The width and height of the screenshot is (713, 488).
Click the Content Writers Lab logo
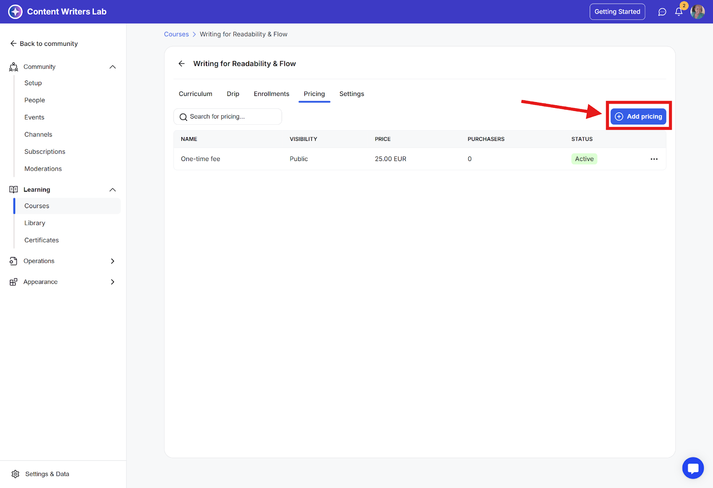[15, 12]
